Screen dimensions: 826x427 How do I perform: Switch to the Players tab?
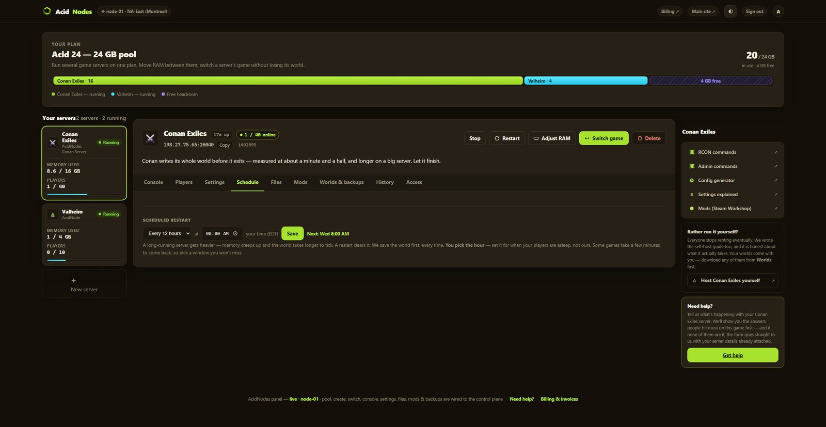click(184, 182)
